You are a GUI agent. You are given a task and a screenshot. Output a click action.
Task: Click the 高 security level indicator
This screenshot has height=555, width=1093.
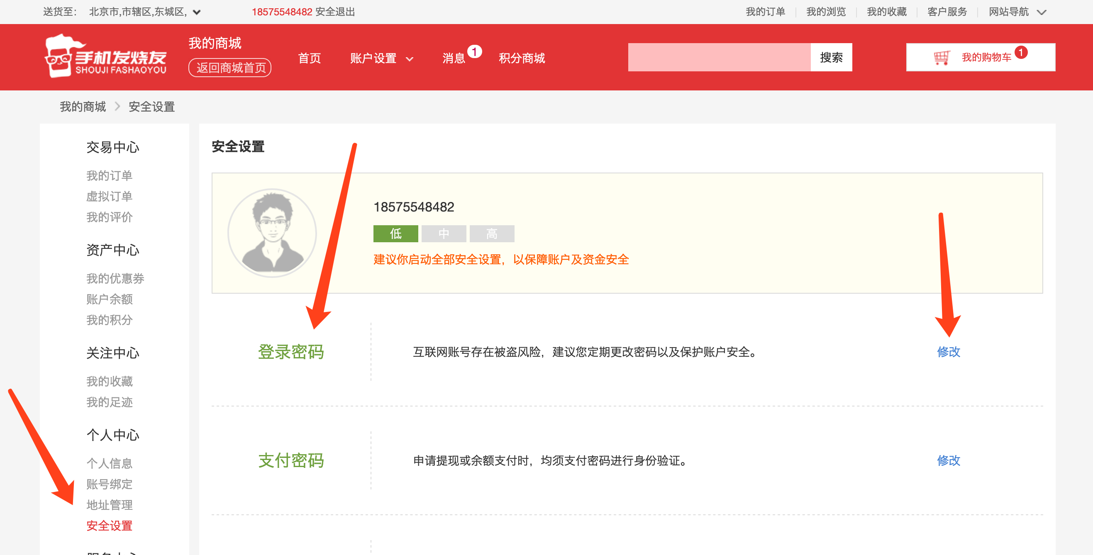pyautogui.click(x=492, y=234)
